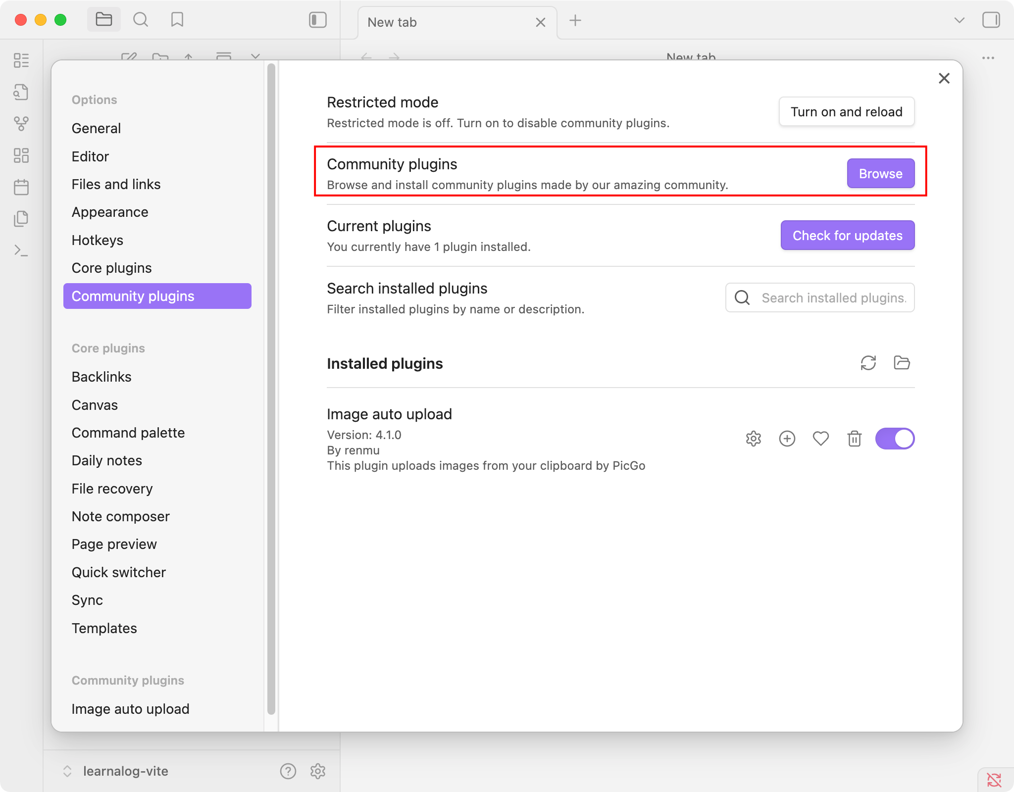The image size is (1014, 792).
Task: Open graph view from left ribbon
Action: point(21,124)
